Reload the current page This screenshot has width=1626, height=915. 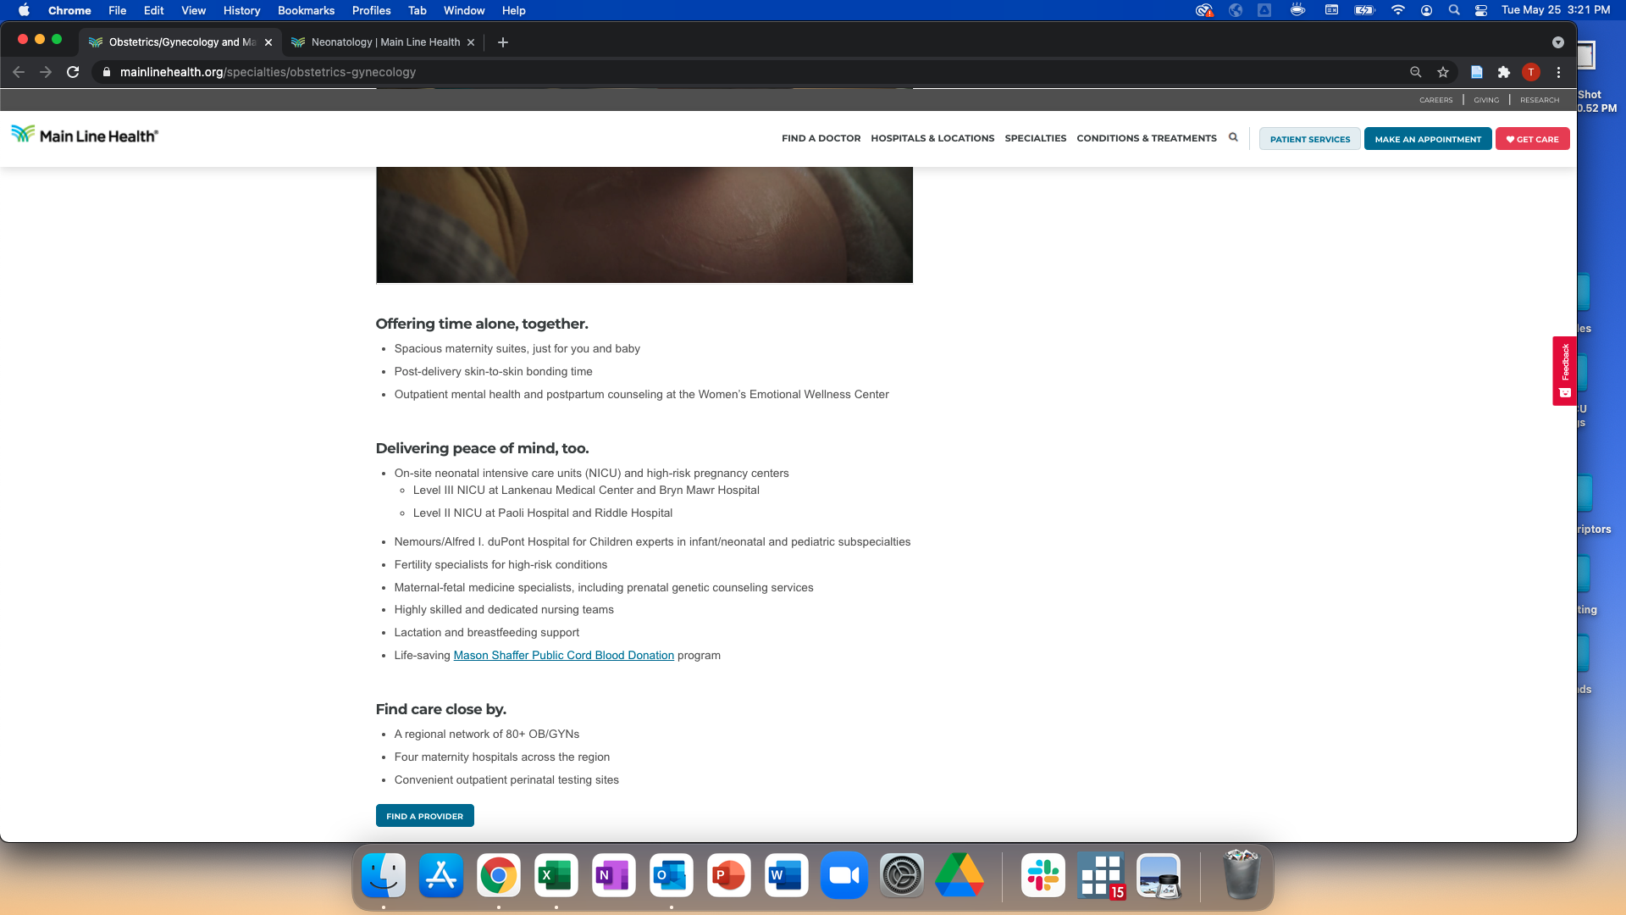73,72
